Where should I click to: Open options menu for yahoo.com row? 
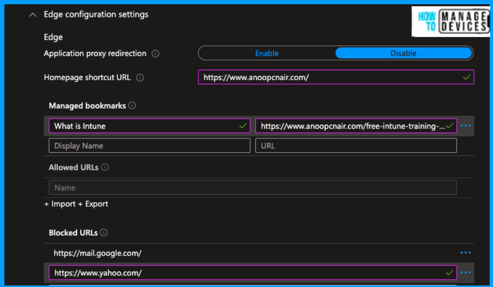click(466, 273)
